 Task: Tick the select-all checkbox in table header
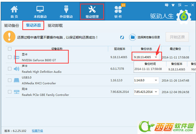pos(10,49)
